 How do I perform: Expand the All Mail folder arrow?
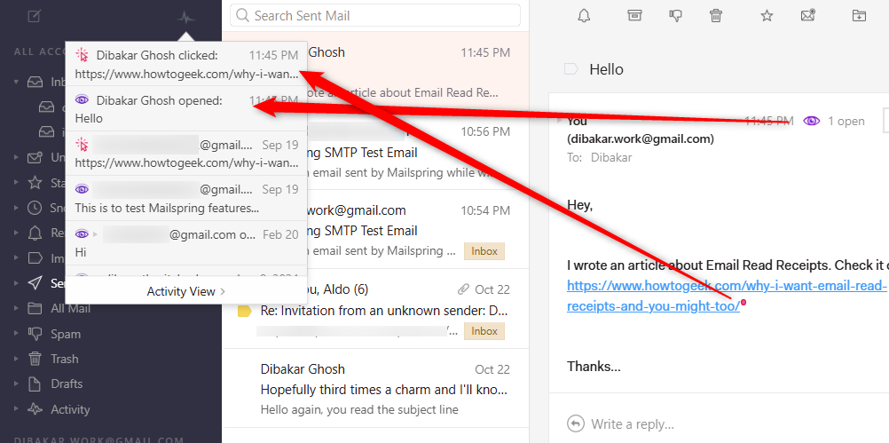[x=17, y=309]
